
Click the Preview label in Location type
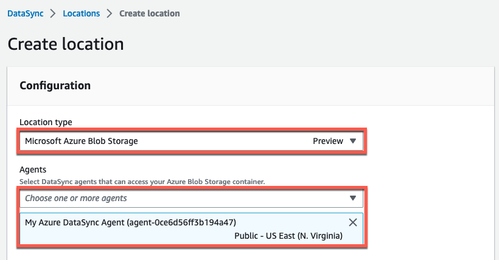(328, 141)
